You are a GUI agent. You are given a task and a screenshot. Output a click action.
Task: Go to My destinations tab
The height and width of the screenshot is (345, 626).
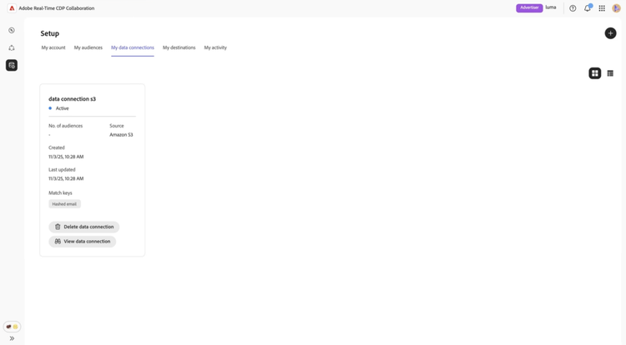pyautogui.click(x=179, y=47)
